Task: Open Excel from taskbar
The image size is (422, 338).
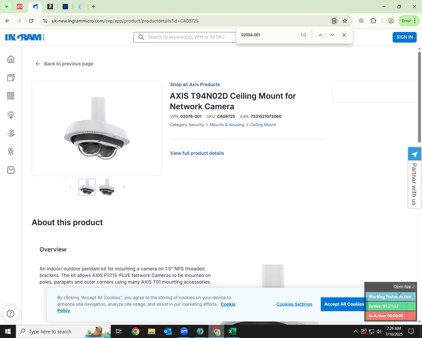Action: [232, 331]
